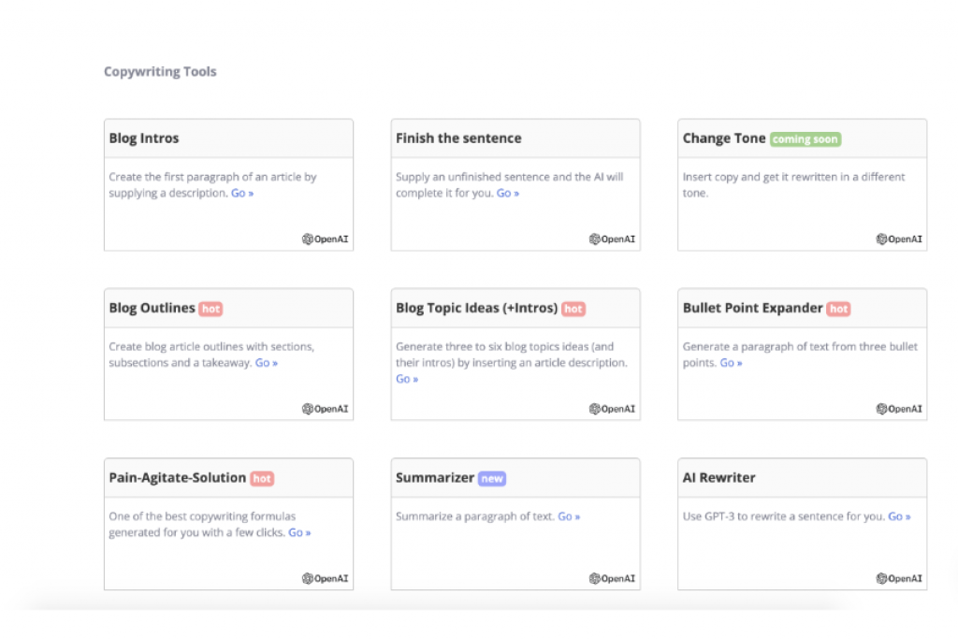Click the new badge on Summarizer
The height and width of the screenshot is (639, 958).
pyautogui.click(x=493, y=478)
